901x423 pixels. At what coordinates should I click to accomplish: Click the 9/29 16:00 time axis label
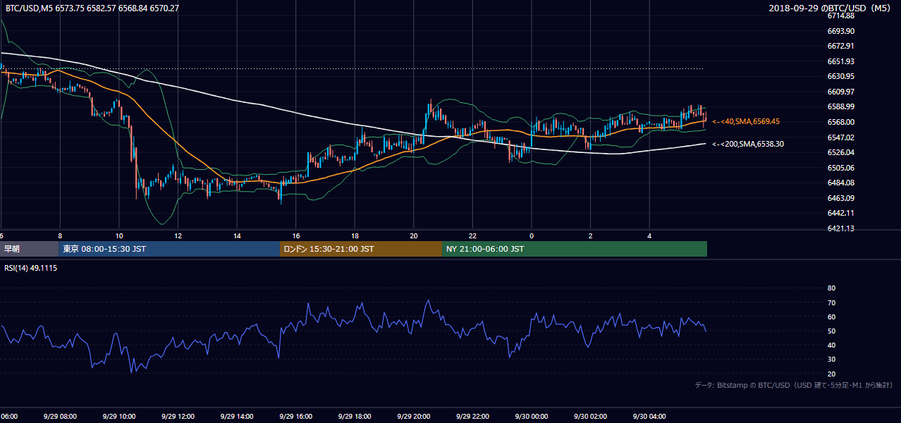click(x=295, y=417)
